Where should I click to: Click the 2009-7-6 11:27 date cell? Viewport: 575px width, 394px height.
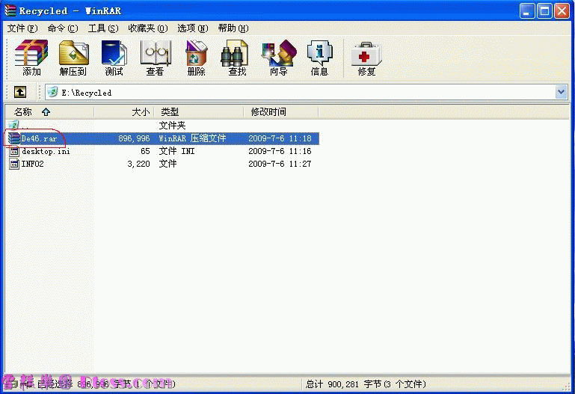(280, 164)
